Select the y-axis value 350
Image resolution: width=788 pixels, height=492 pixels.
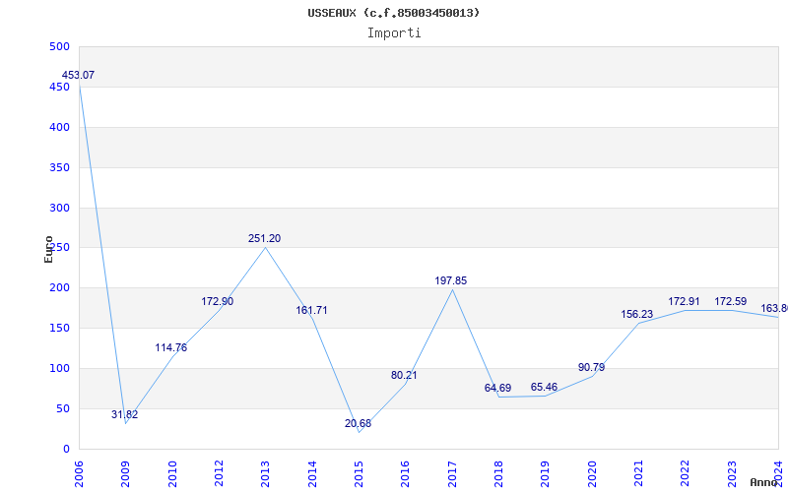(x=59, y=167)
